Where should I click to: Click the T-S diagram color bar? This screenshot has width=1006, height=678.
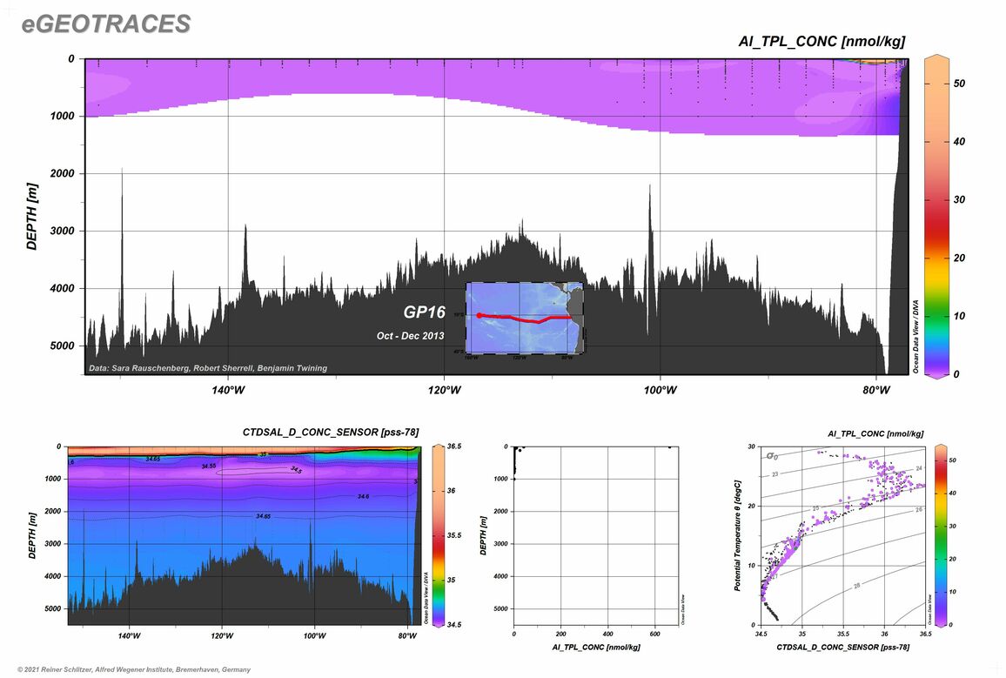(x=942, y=535)
